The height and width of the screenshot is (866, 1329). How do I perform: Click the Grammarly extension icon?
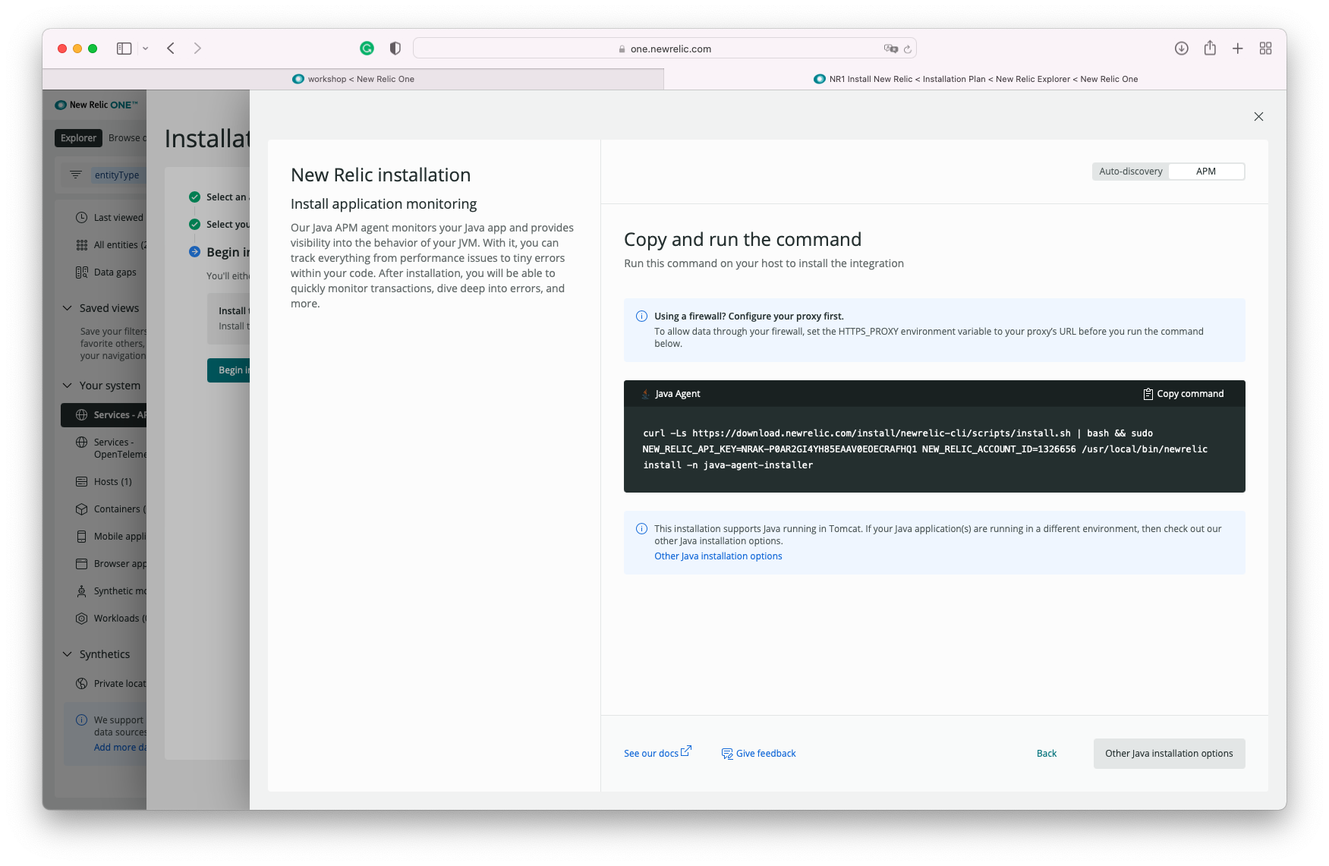coord(367,49)
